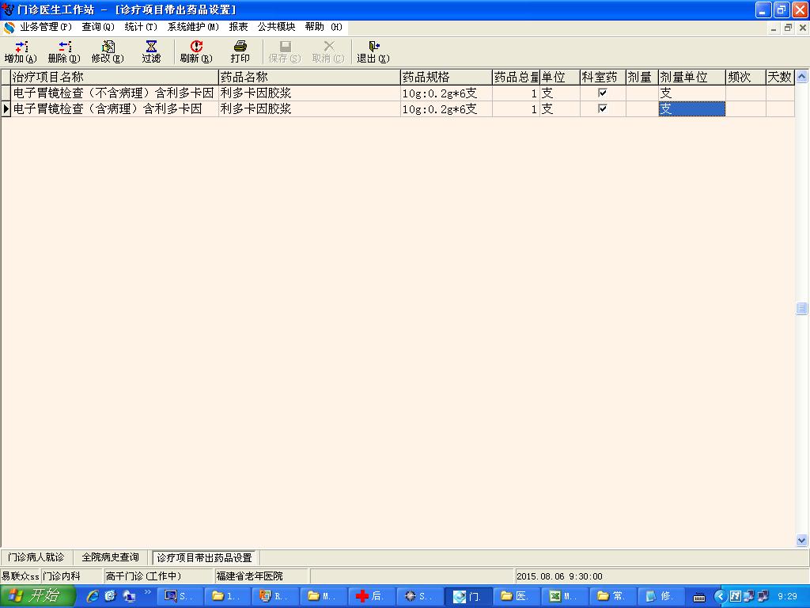The image size is (810, 608).
Task: Click the 退出 (Exit) door icon
Action: click(x=373, y=51)
